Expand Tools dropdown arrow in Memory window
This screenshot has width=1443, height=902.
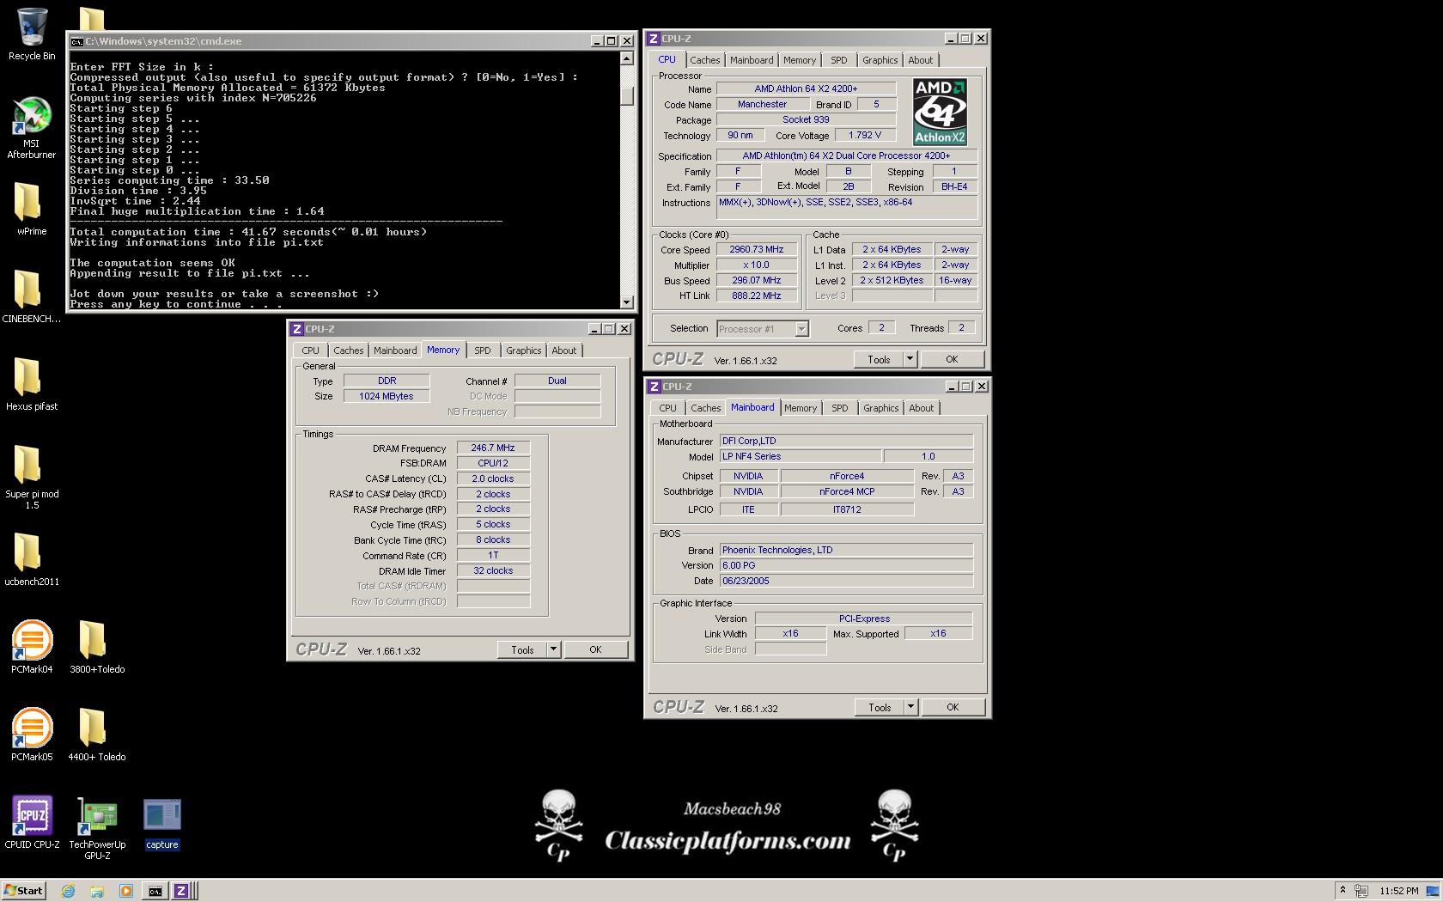coord(553,649)
